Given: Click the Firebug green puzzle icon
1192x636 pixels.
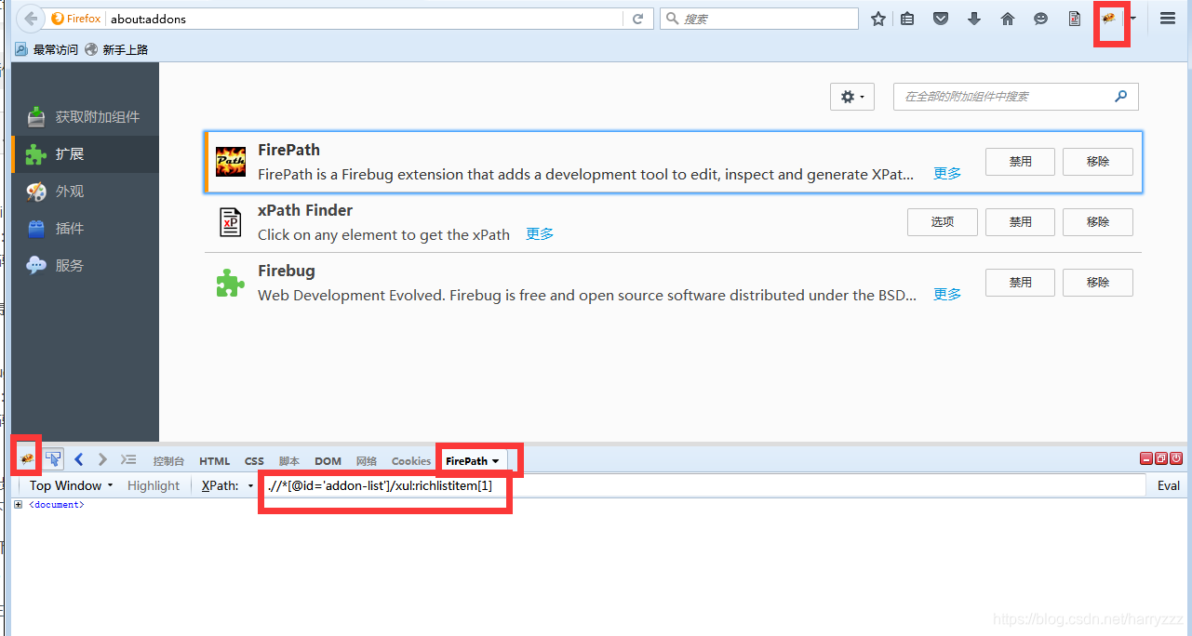Looking at the screenshot, I should click(231, 283).
